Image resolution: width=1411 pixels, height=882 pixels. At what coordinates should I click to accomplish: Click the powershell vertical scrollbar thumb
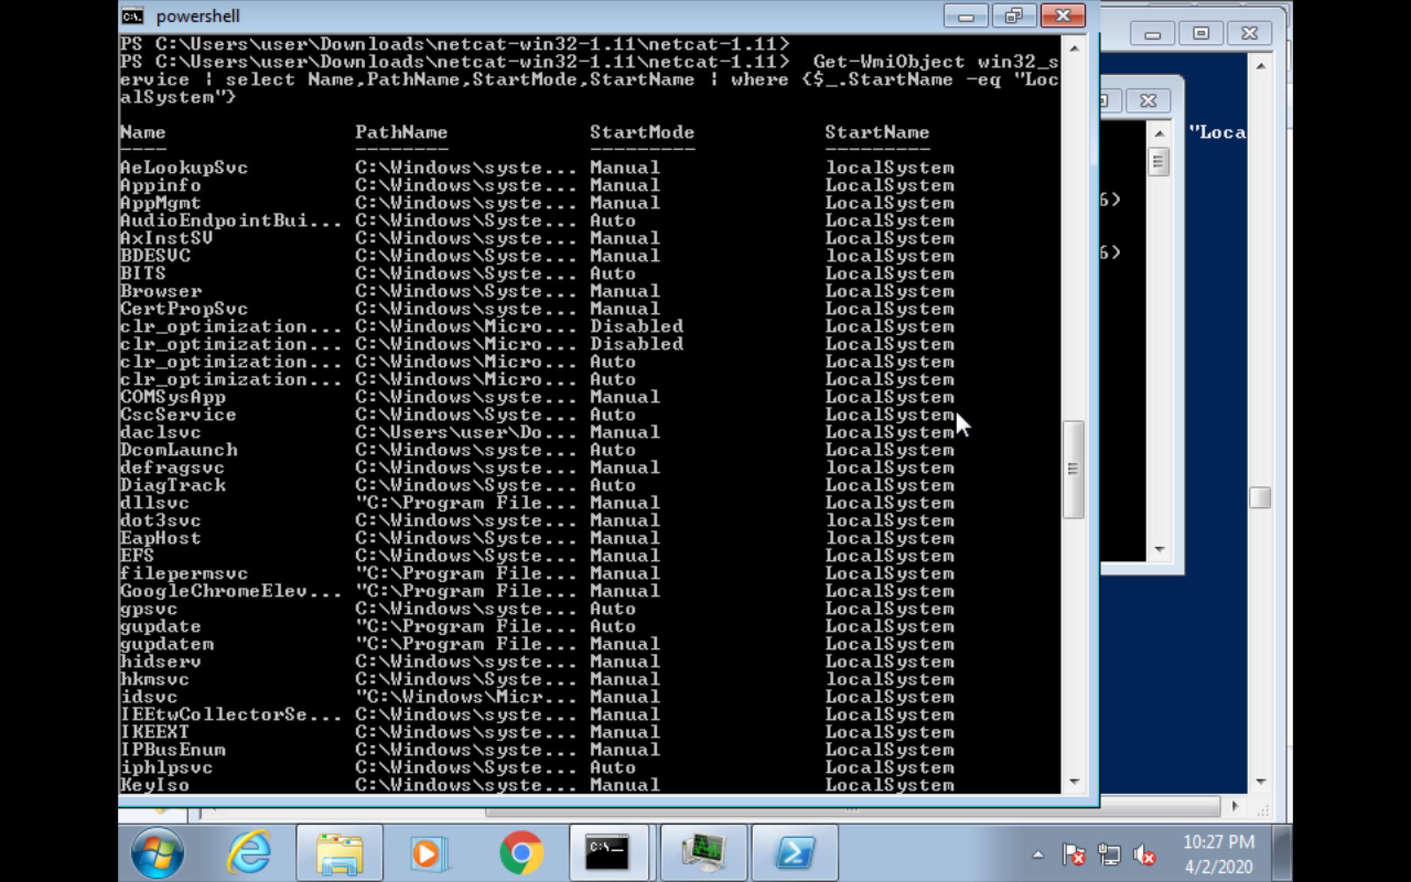[1074, 469]
